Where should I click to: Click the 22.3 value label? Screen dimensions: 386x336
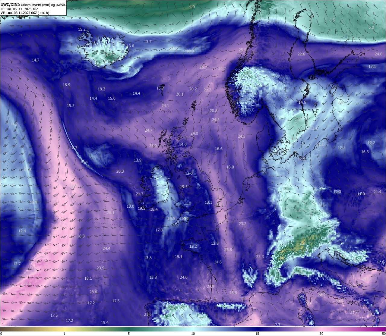tap(260, 257)
